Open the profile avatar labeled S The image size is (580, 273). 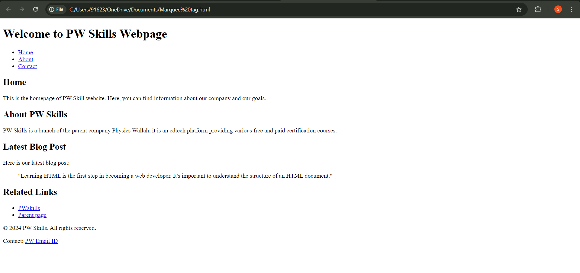point(558,9)
